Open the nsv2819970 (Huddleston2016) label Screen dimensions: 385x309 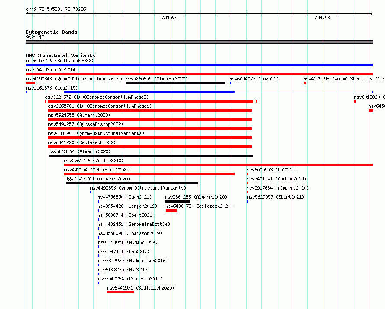[133, 261]
